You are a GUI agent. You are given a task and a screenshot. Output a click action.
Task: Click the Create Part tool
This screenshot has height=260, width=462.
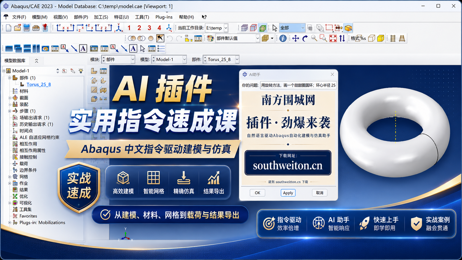click(x=94, y=71)
